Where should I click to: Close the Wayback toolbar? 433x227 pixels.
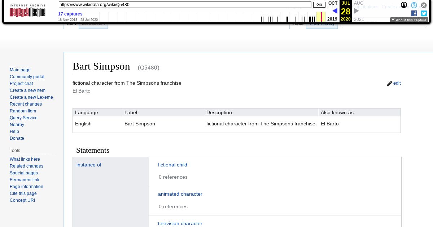[x=424, y=5]
